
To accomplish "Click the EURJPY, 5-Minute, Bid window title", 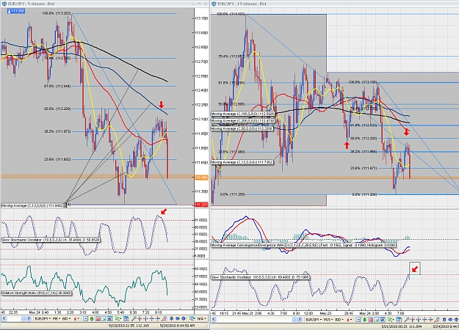I will point(31,4).
